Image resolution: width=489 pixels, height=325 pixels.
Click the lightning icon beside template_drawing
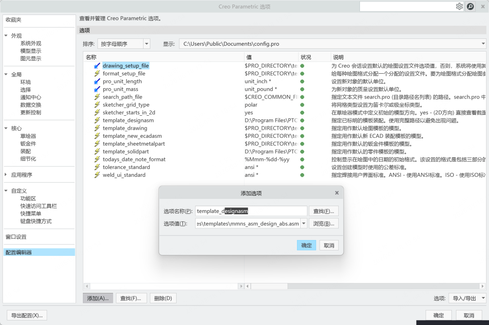point(97,128)
